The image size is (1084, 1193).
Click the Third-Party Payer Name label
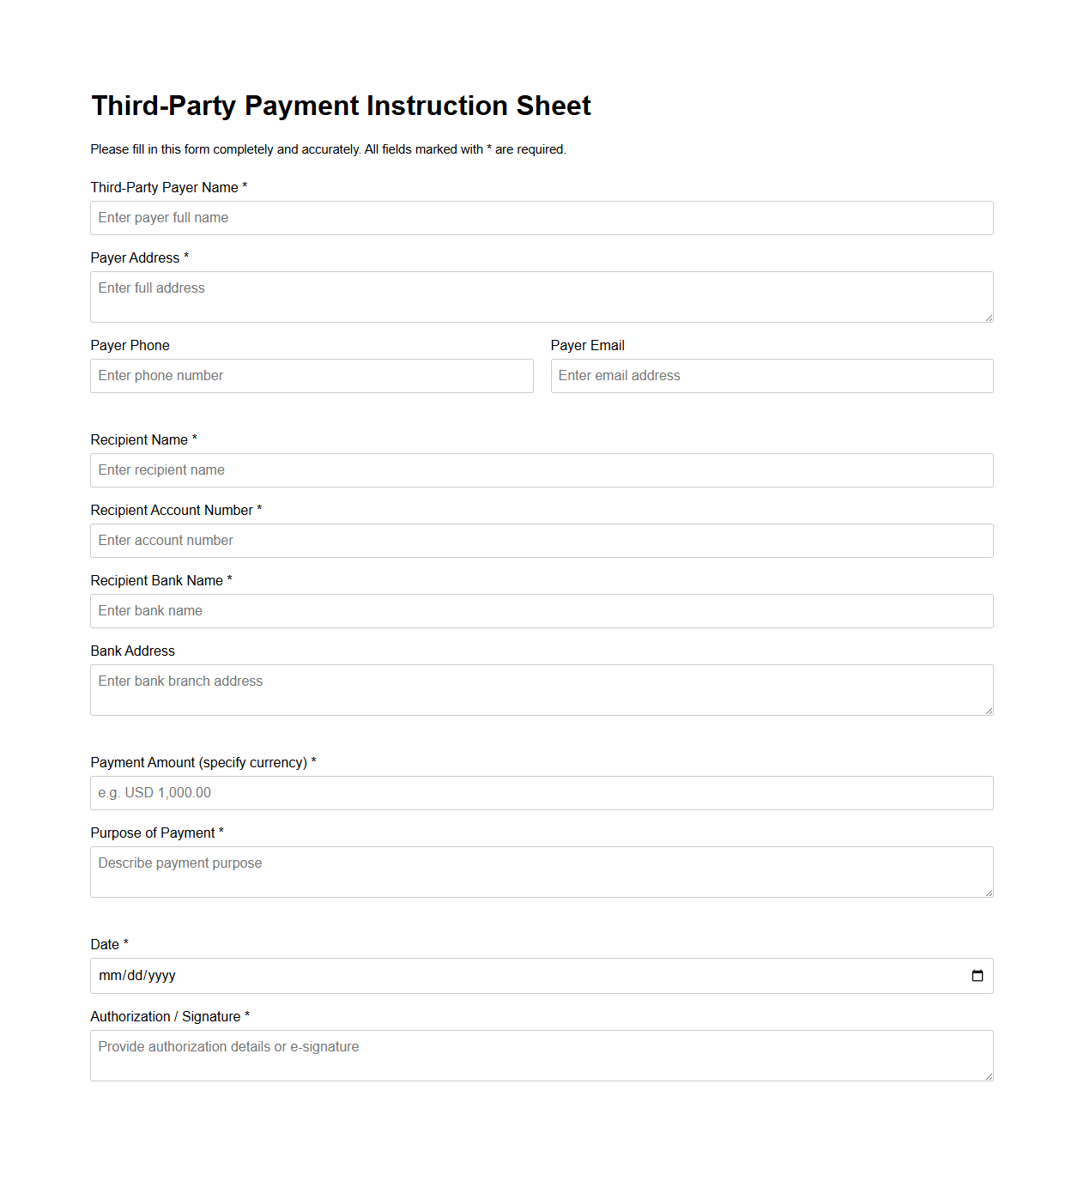click(x=168, y=187)
